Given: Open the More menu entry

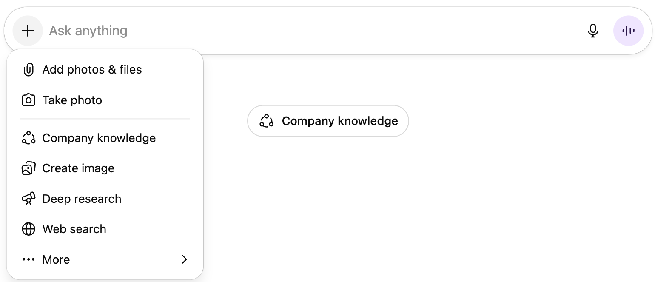Looking at the screenshot, I should click(56, 259).
